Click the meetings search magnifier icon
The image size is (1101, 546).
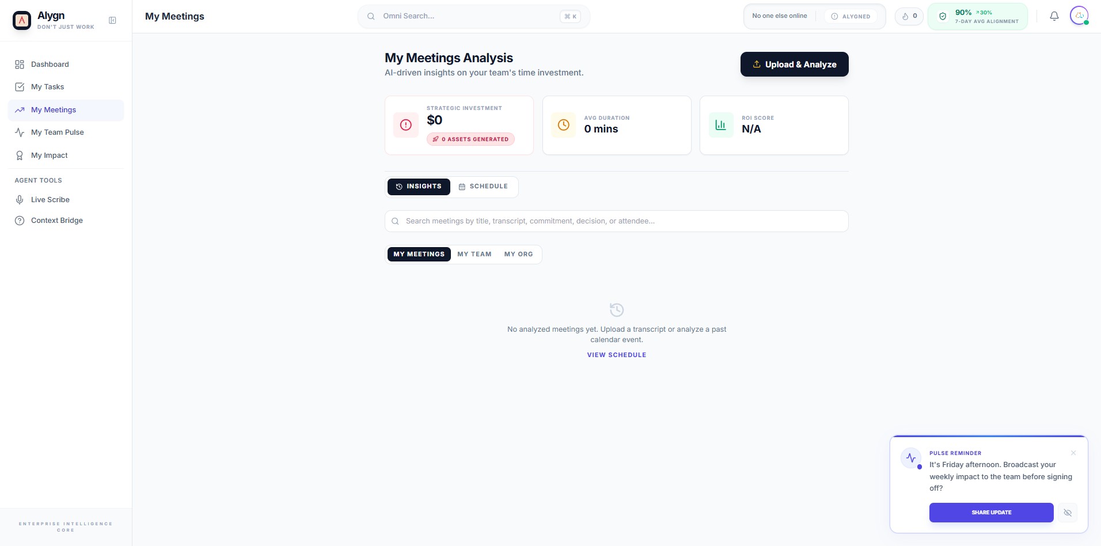(395, 221)
